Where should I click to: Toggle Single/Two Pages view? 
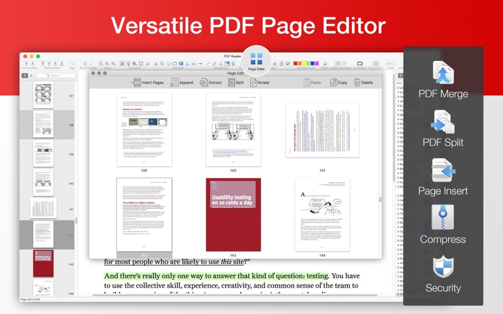click(341, 63)
